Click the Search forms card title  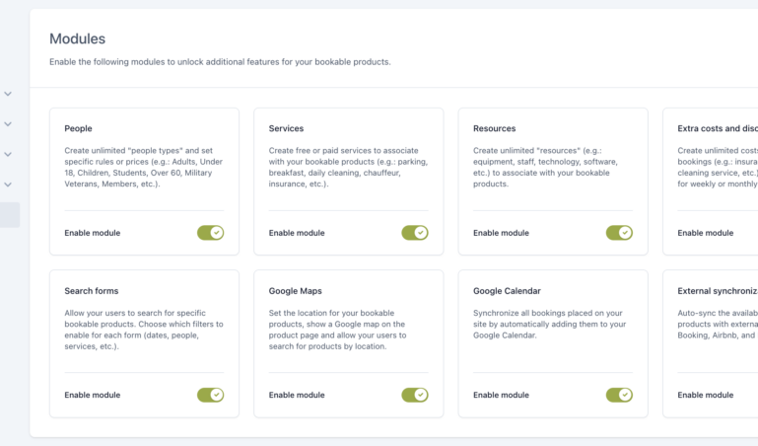pyautogui.click(x=92, y=291)
